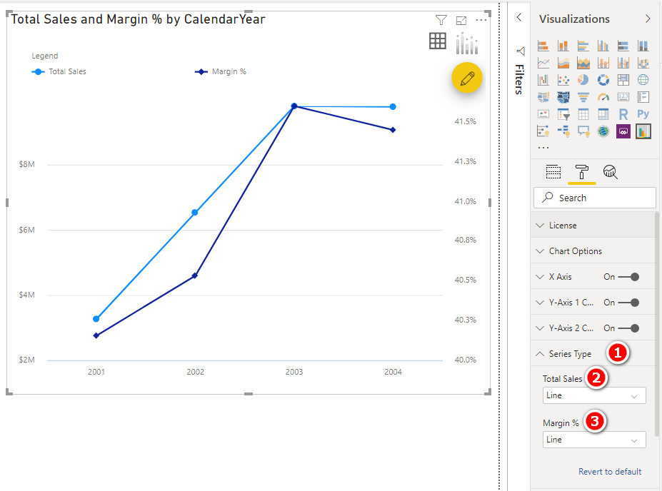The width and height of the screenshot is (662, 491).
Task: Select the gauge visual
Action: click(603, 97)
